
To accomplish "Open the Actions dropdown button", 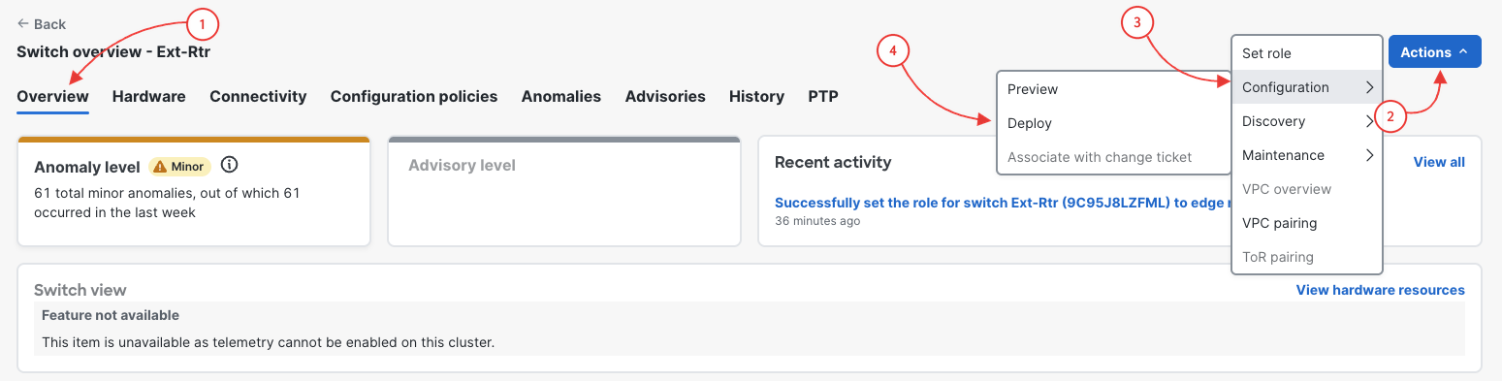I will tap(1434, 52).
